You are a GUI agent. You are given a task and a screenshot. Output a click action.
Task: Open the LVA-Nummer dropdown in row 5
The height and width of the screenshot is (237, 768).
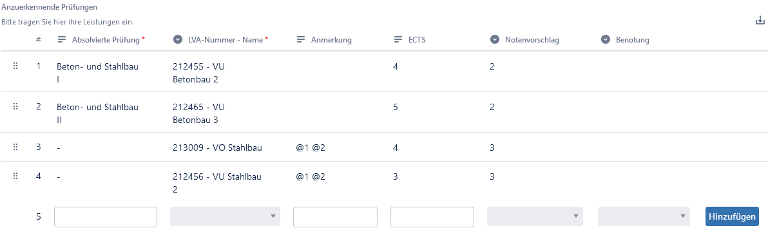[226, 216]
